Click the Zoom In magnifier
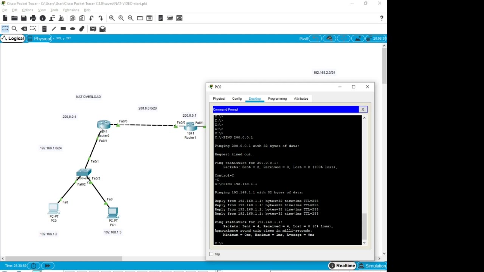The height and width of the screenshot is (272, 484). pos(112,18)
